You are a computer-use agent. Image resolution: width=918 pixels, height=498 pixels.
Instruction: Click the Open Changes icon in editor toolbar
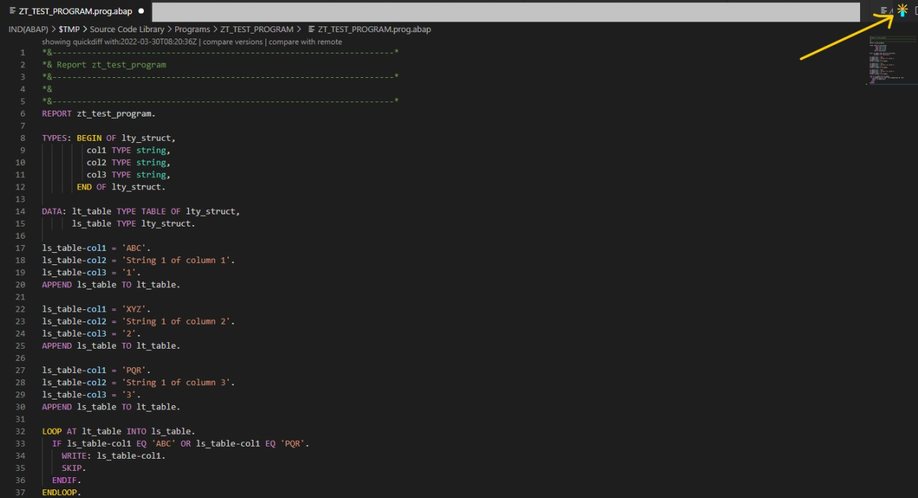coord(884,9)
